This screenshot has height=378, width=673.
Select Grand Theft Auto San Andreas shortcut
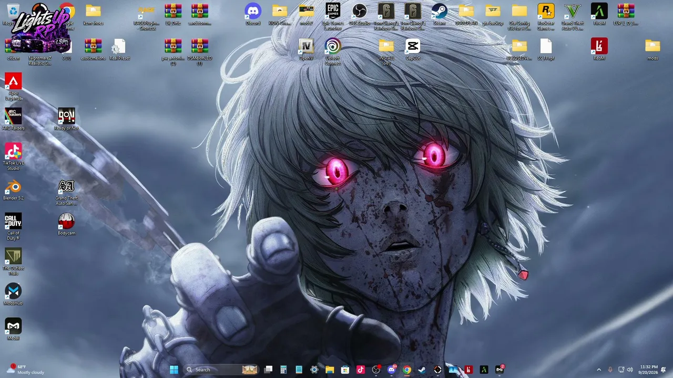[x=66, y=192]
